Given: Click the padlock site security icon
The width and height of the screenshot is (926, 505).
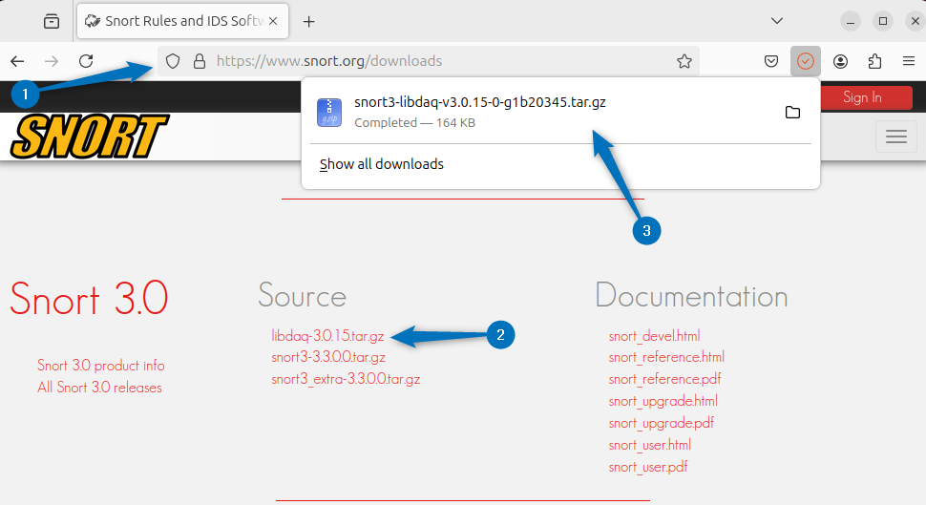Looking at the screenshot, I should (200, 61).
